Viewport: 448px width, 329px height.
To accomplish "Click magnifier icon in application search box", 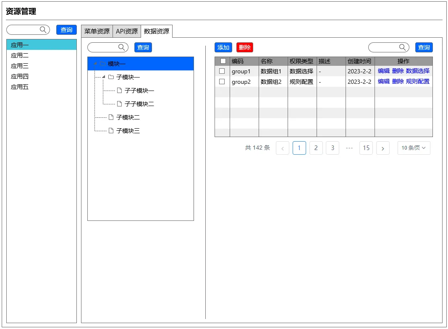I will point(43,30).
